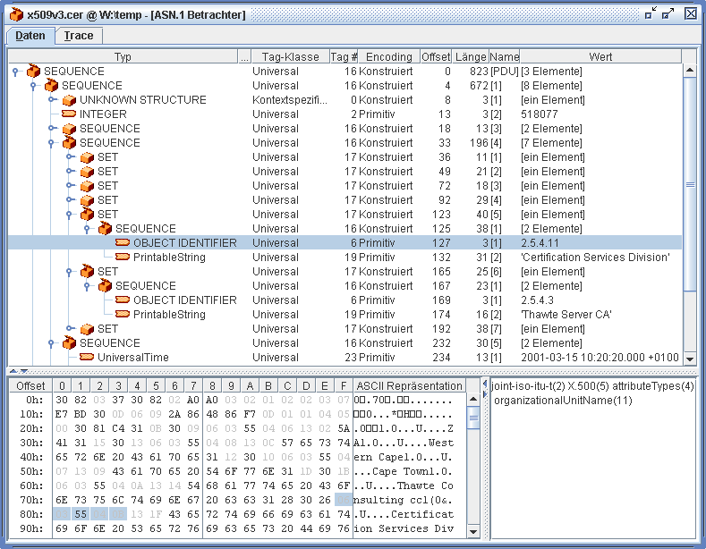
Task: Click the ASCII Repräsentation column header
Action: pyautogui.click(x=409, y=386)
